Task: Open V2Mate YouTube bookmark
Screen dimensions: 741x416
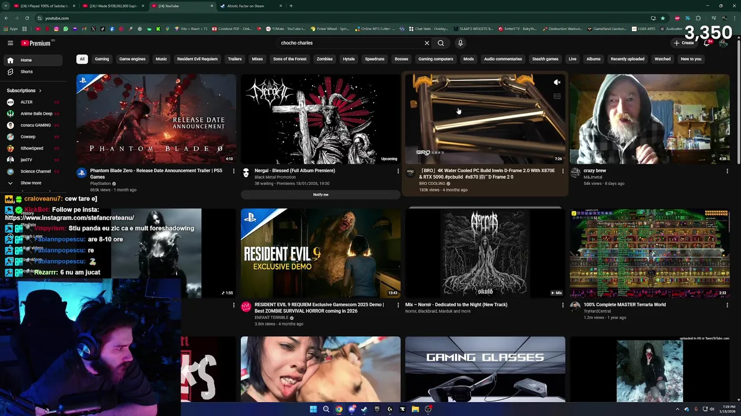Action: [x=285, y=29]
